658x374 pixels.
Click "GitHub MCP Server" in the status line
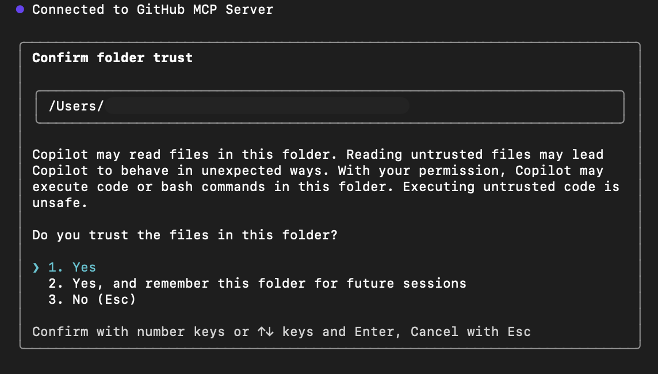point(204,9)
